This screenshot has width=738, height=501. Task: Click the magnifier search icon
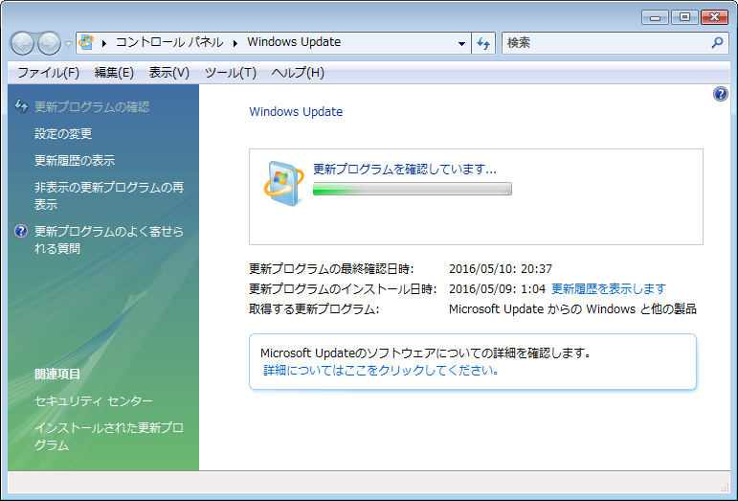coord(717,43)
